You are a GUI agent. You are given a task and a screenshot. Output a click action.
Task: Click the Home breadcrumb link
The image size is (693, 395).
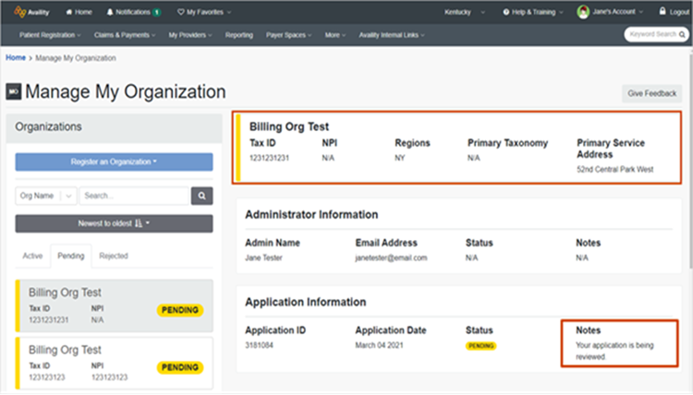click(16, 58)
